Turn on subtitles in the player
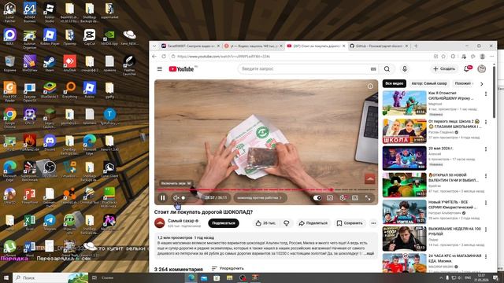 330,198
